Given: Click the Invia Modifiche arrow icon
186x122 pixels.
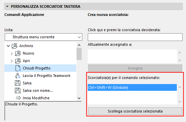Looking at the screenshot, I should [x=18, y=98].
